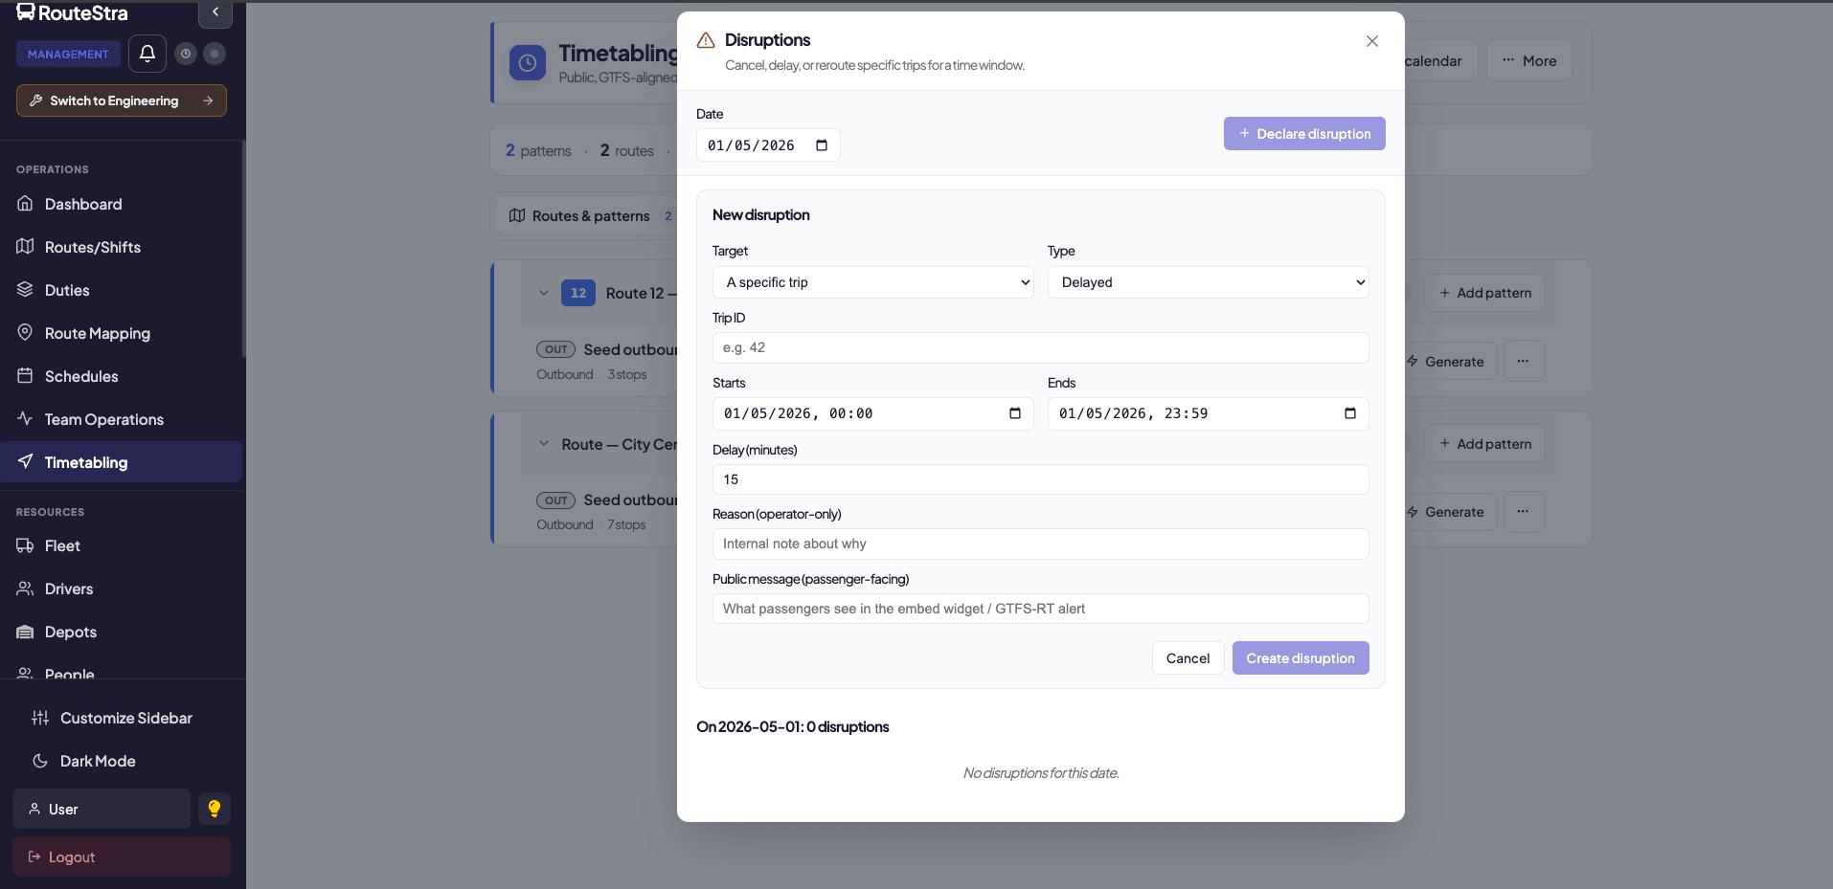Open Depots page
This screenshot has height=889, width=1833.
tap(122, 632)
